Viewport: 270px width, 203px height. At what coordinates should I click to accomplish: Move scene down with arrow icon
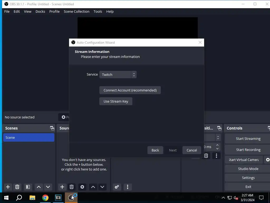48,187
